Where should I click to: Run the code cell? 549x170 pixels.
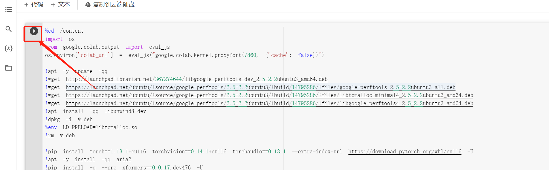[34, 31]
